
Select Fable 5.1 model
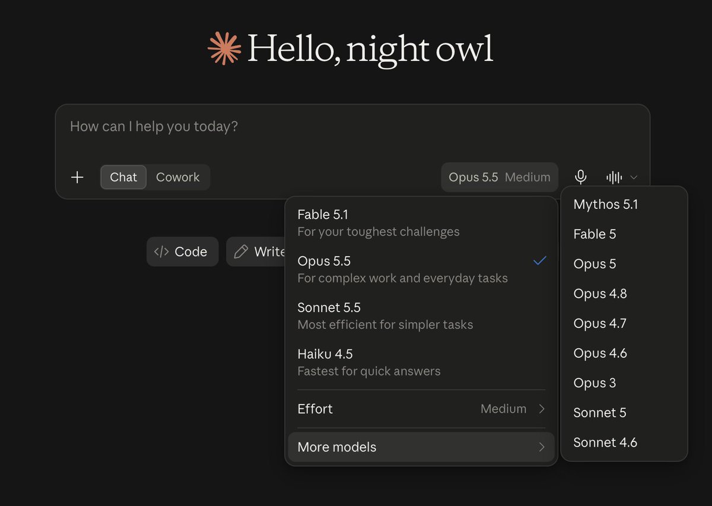tap(421, 222)
